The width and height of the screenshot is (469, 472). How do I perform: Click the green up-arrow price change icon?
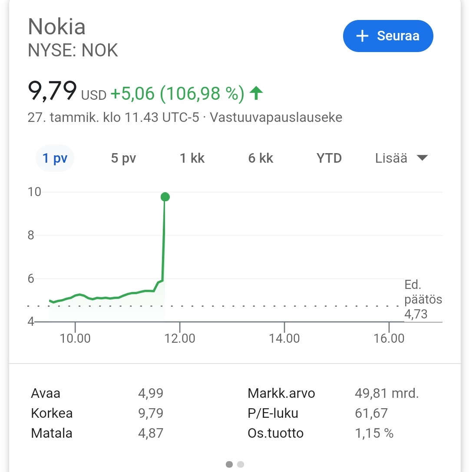[x=256, y=93]
